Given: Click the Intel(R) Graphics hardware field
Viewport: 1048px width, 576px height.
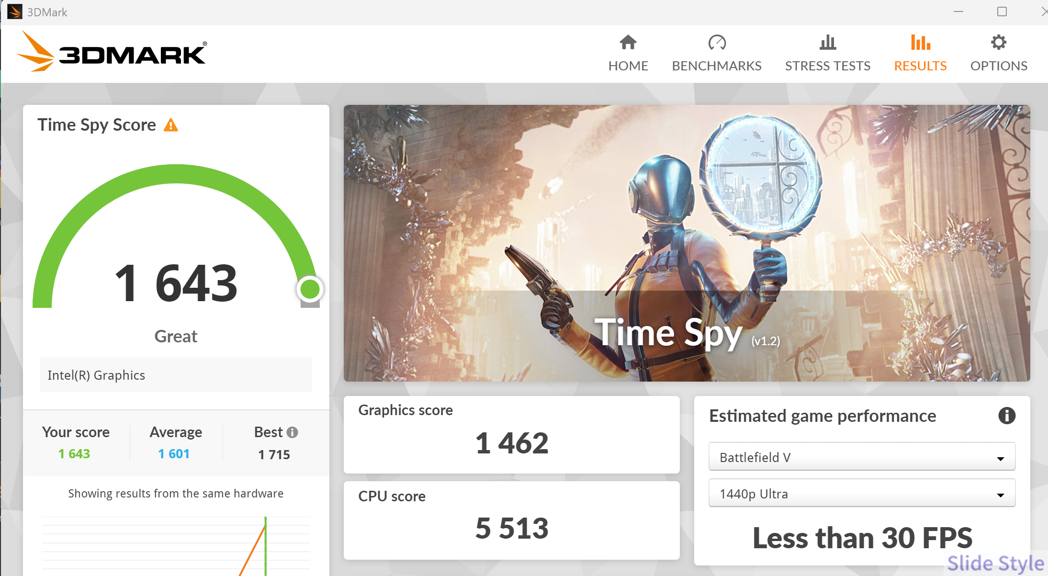Looking at the screenshot, I should (176, 375).
